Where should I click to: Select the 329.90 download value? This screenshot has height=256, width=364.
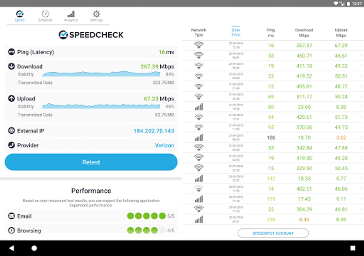[304, 168]
